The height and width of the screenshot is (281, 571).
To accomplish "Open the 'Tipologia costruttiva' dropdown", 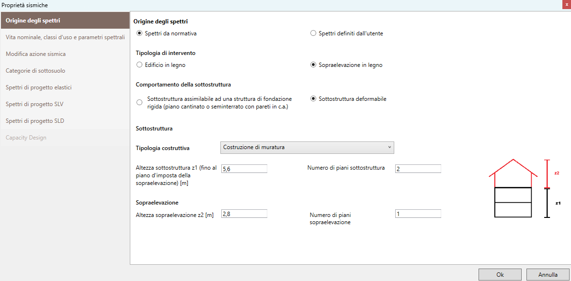I will [x=307, y=147].
